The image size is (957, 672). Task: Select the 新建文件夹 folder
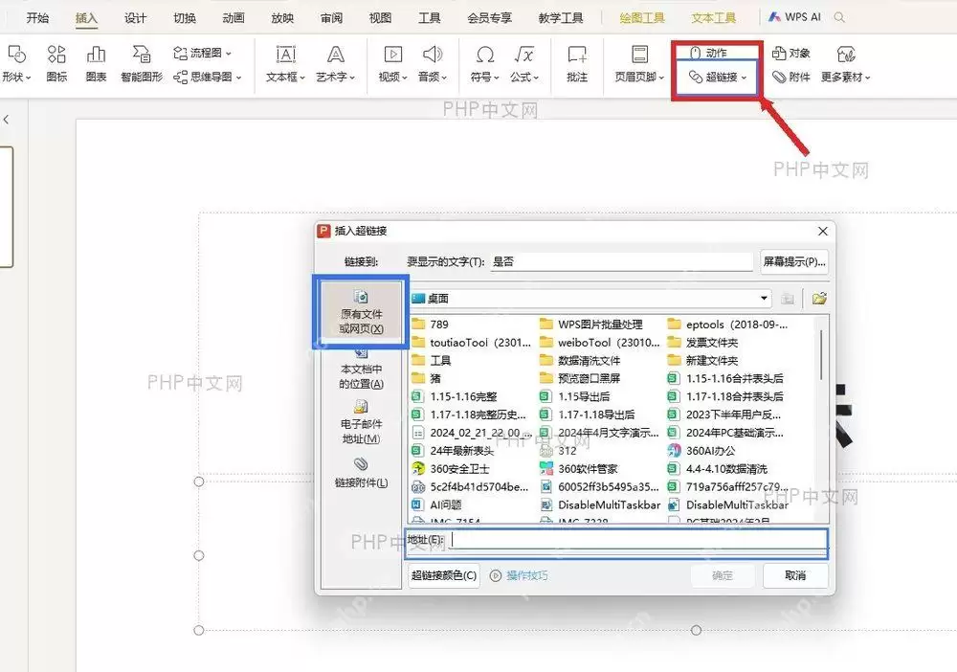tap(702, 360)
